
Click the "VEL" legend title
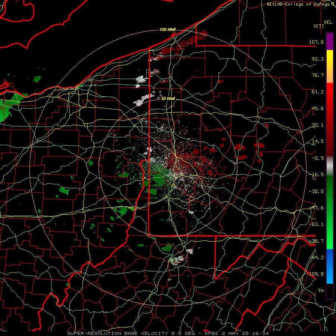pyautogui.click(x=328, y=22)
